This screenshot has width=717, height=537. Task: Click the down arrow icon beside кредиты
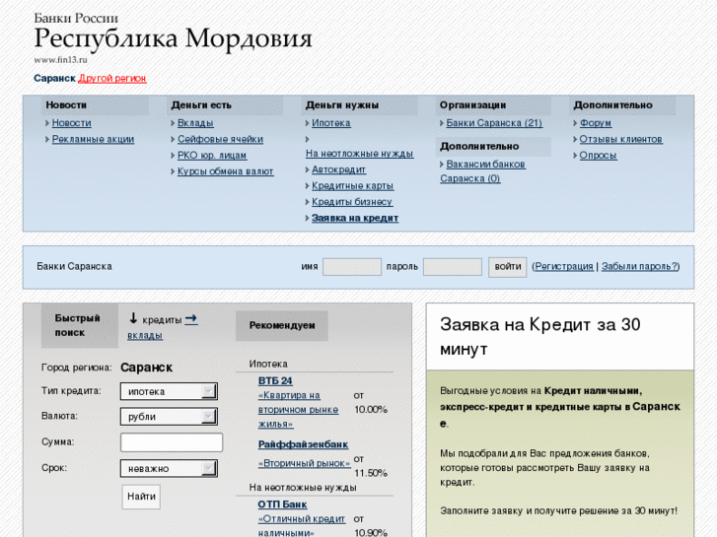coord(132,318)
